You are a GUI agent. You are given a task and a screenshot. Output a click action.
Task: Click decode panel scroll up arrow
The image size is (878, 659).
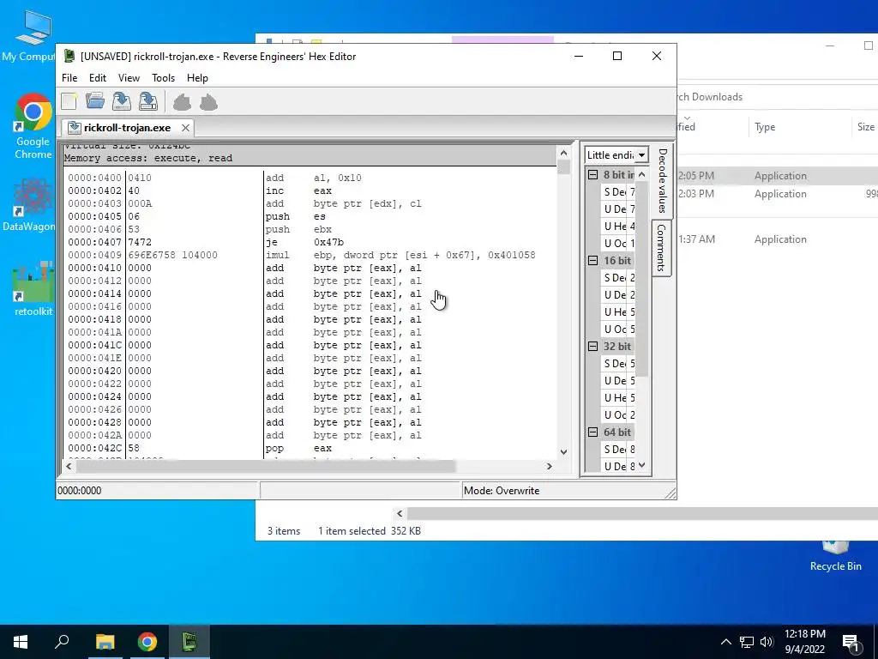[641, 175]
